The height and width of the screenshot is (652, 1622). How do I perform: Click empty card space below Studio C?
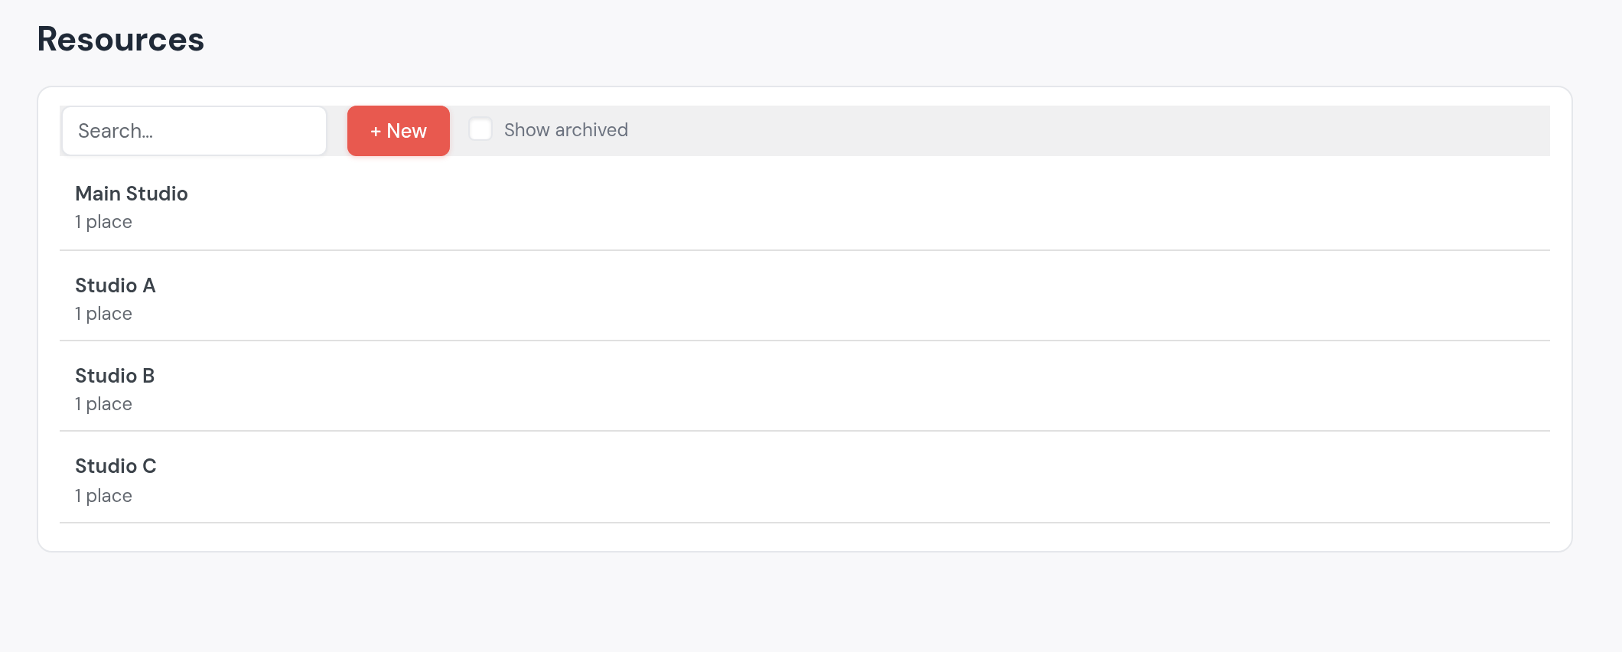805,537
